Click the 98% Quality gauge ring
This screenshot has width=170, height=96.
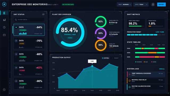pos(101,45)
